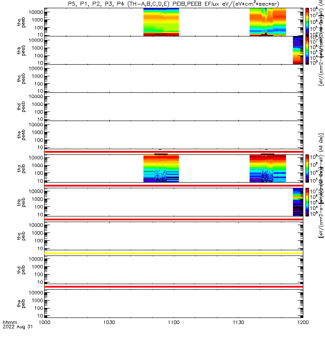
Task: Pick the thb peib color scale bar
Action: point(307,202)
